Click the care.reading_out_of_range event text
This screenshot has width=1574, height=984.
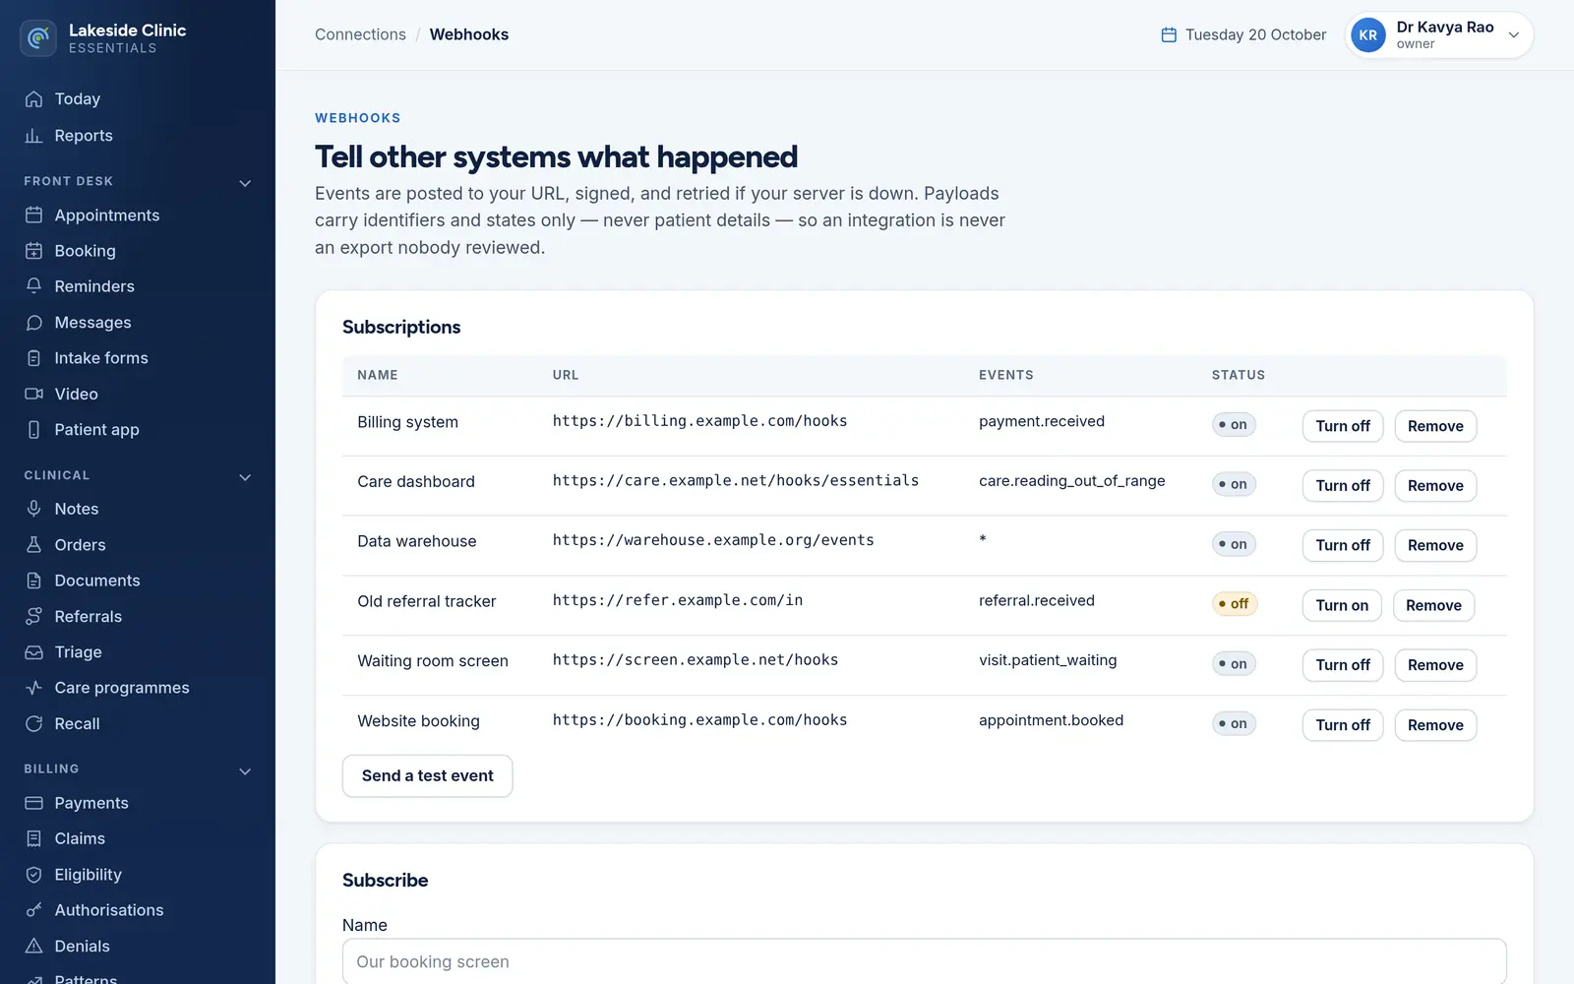[1071, 480]
